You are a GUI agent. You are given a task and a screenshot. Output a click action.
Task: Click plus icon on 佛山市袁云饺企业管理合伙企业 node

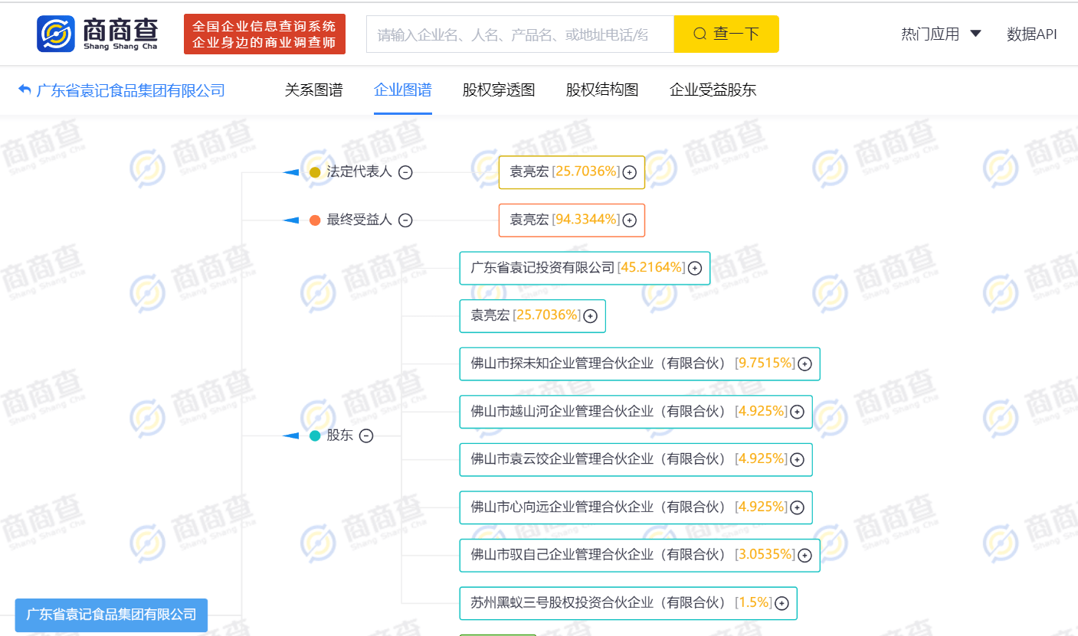pyautogui.click(x=797, y=460)
